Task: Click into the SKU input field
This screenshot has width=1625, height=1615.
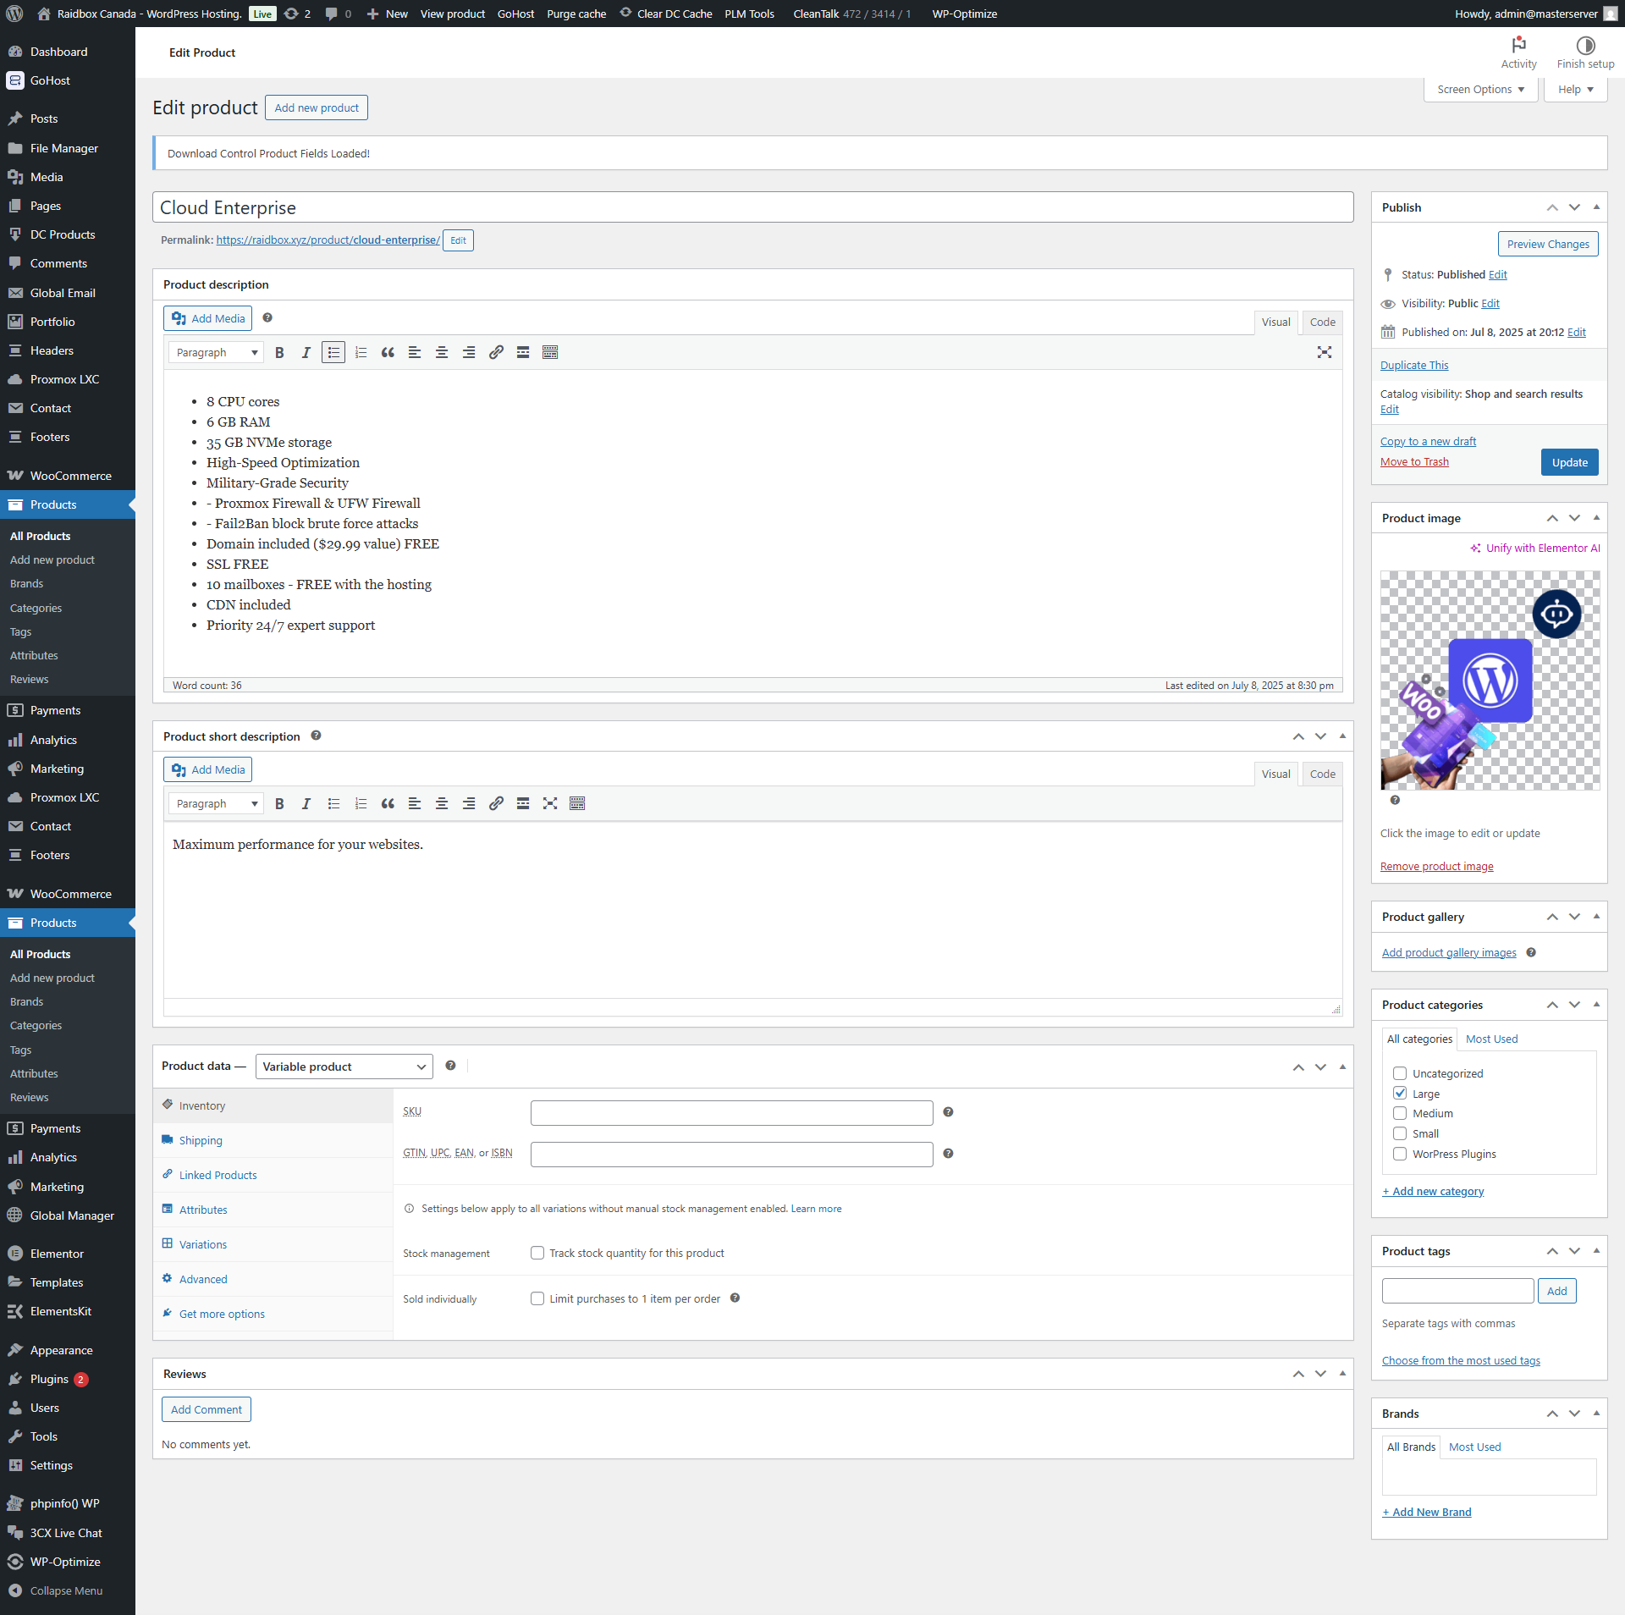Action: [x=731, y=1112]
